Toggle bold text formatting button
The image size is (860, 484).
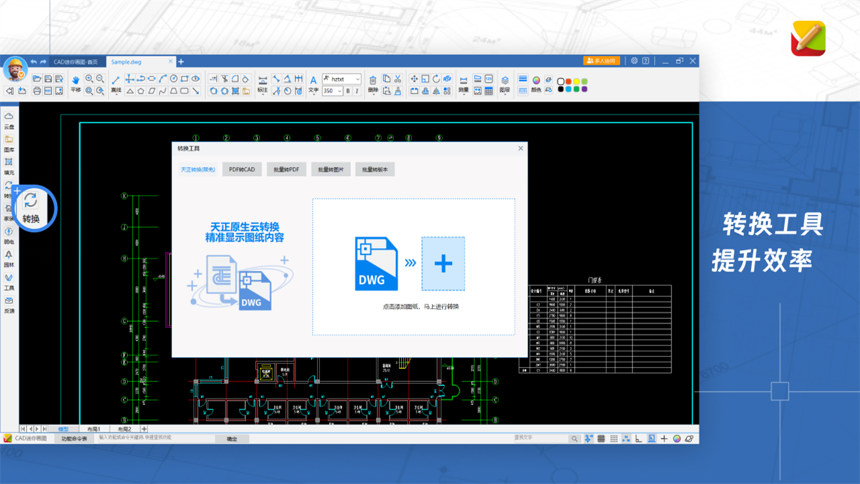(x=348, y=91)
